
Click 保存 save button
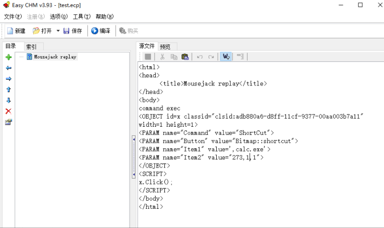point(73,31)
